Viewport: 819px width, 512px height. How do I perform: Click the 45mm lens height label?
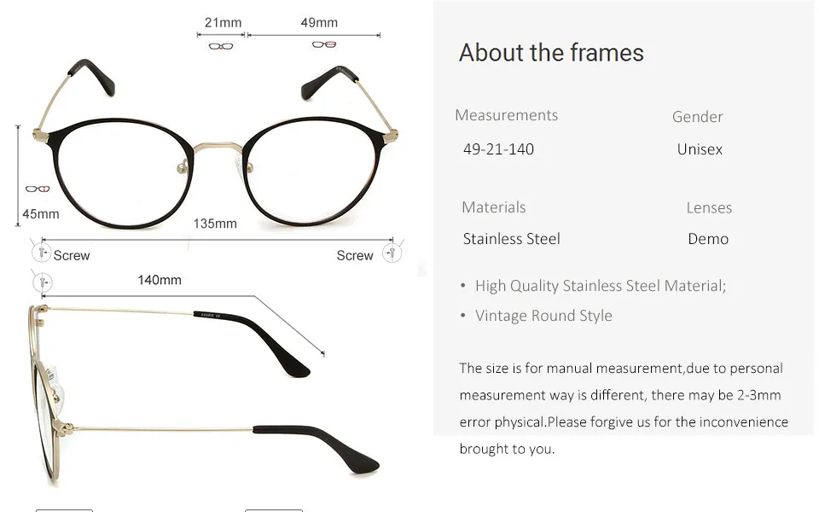pos(41,214)
